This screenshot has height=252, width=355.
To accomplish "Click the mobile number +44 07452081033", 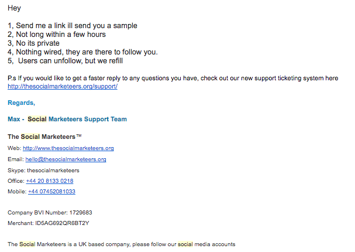I will [x=51, y=192].
